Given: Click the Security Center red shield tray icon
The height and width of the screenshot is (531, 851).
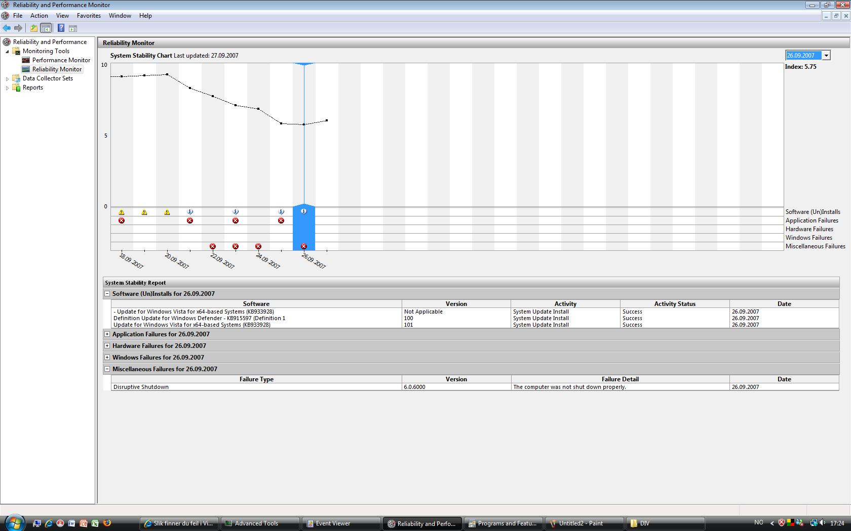Looking at the screenshot, I should [x=782, y=523].
